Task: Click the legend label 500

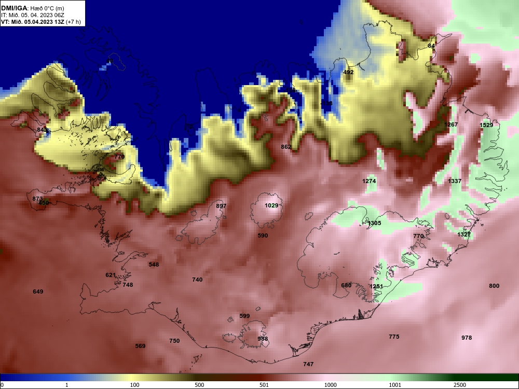Action: [199, 385]
